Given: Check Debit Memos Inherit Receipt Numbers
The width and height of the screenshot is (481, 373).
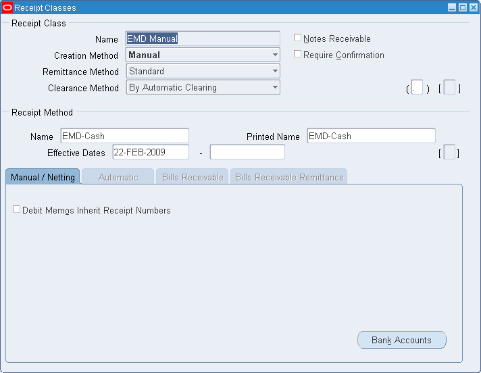Looking at the screenshot, I should 16,209.
